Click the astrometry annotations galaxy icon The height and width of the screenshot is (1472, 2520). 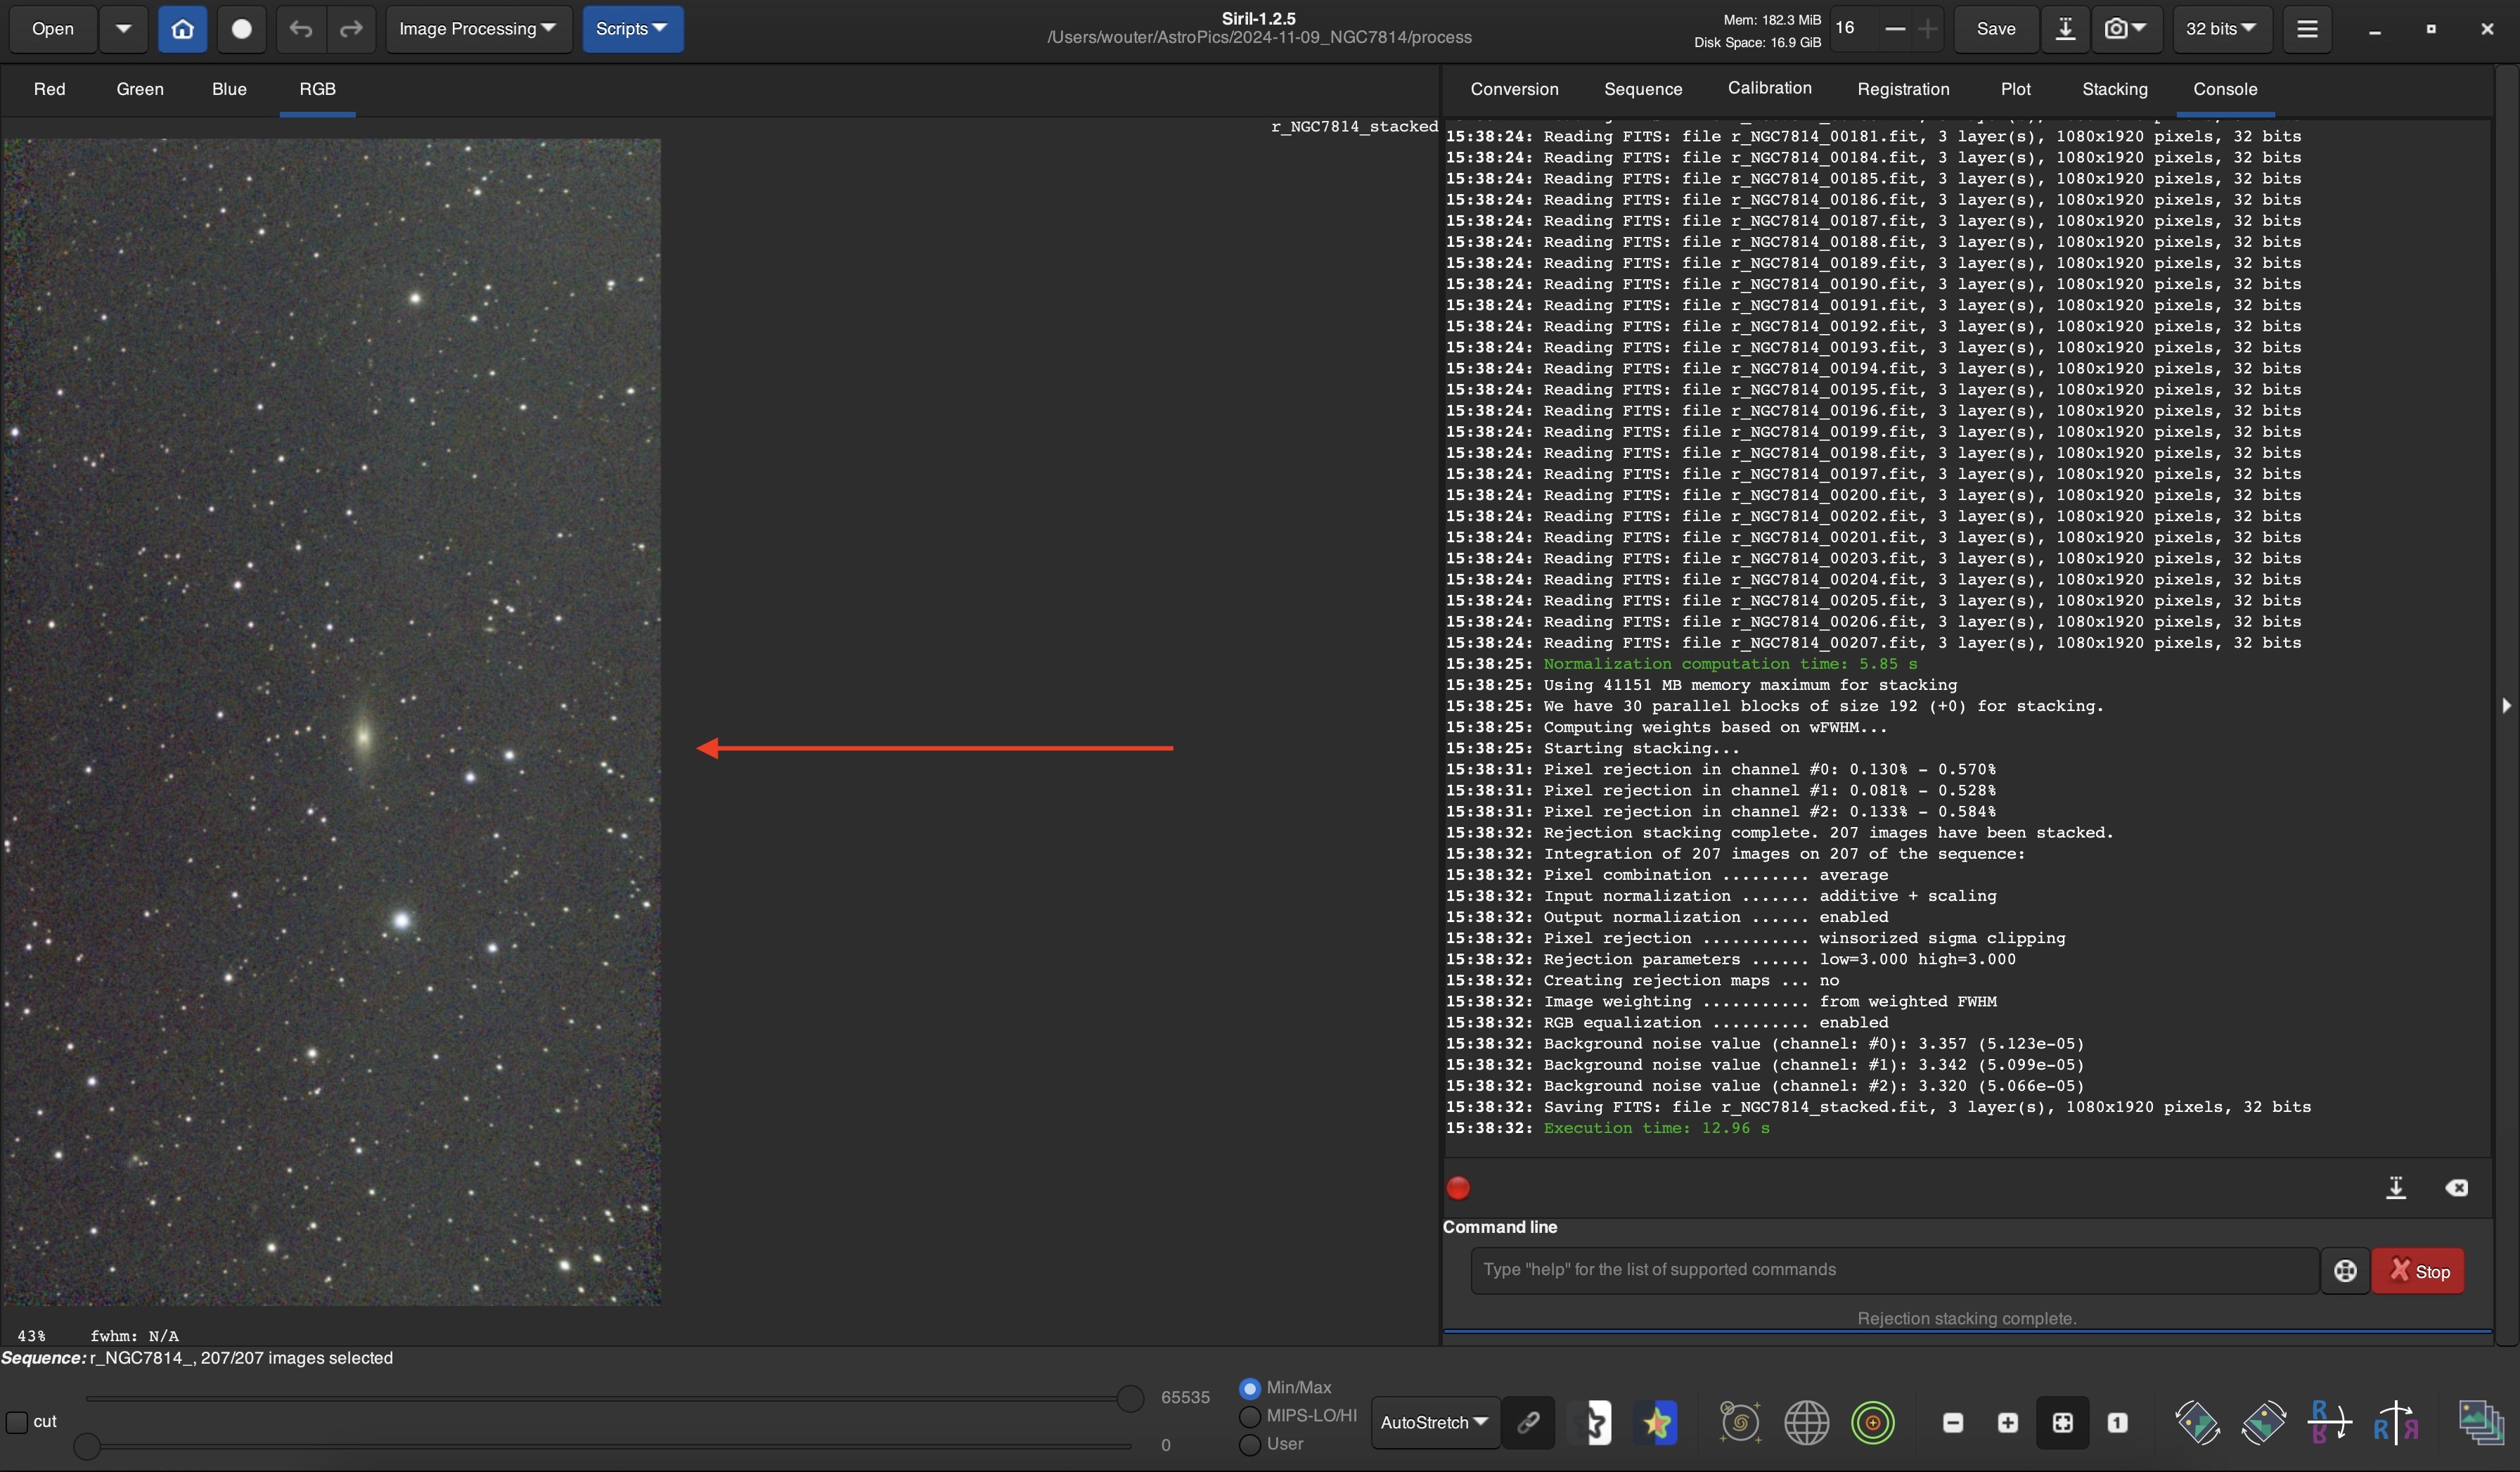pos(1740,1422)
